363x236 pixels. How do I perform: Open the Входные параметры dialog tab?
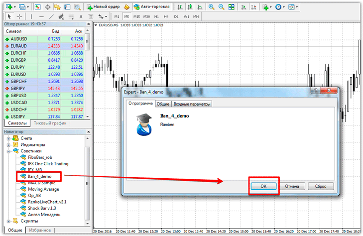(192, 104)
